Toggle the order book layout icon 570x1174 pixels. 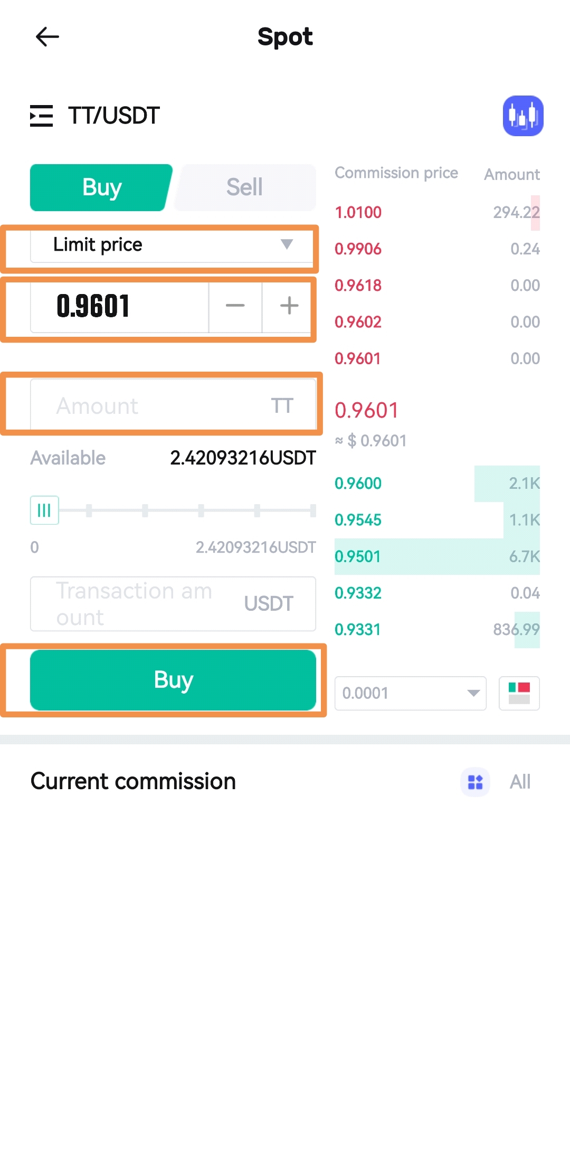[x=519, y=693]
